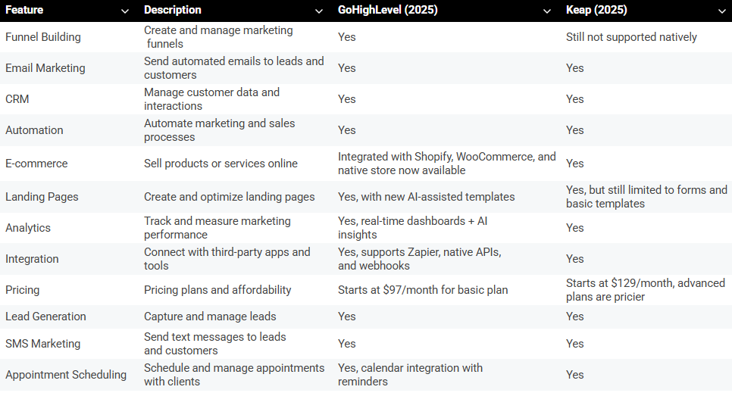Click the "Capture and manage leads" description cell
732x393 pixels.
click(210, 317)
